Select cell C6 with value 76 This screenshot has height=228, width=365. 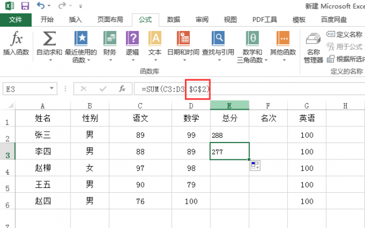[x=141, y=201]
